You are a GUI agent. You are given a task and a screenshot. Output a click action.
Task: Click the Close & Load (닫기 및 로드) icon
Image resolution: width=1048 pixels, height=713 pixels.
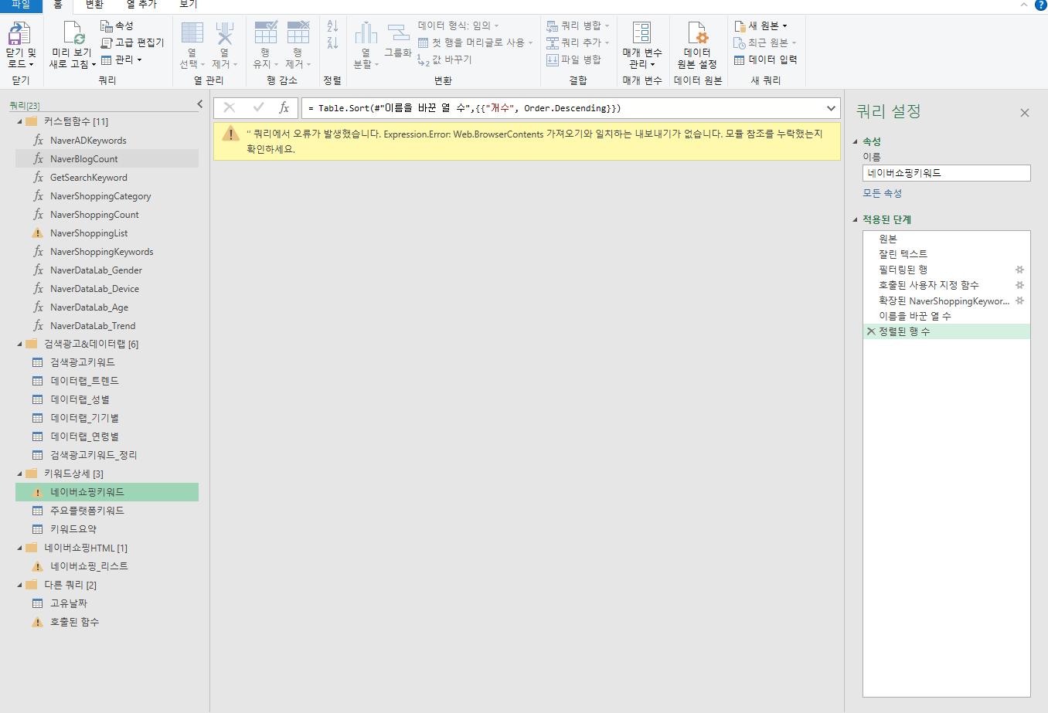pos(20,35)
